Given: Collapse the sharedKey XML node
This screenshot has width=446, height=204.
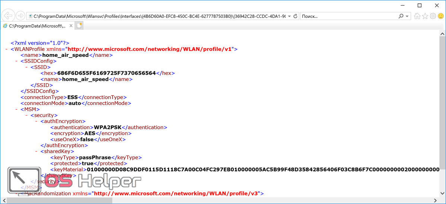Looking at the screenshot, I should tap(37, 152).
